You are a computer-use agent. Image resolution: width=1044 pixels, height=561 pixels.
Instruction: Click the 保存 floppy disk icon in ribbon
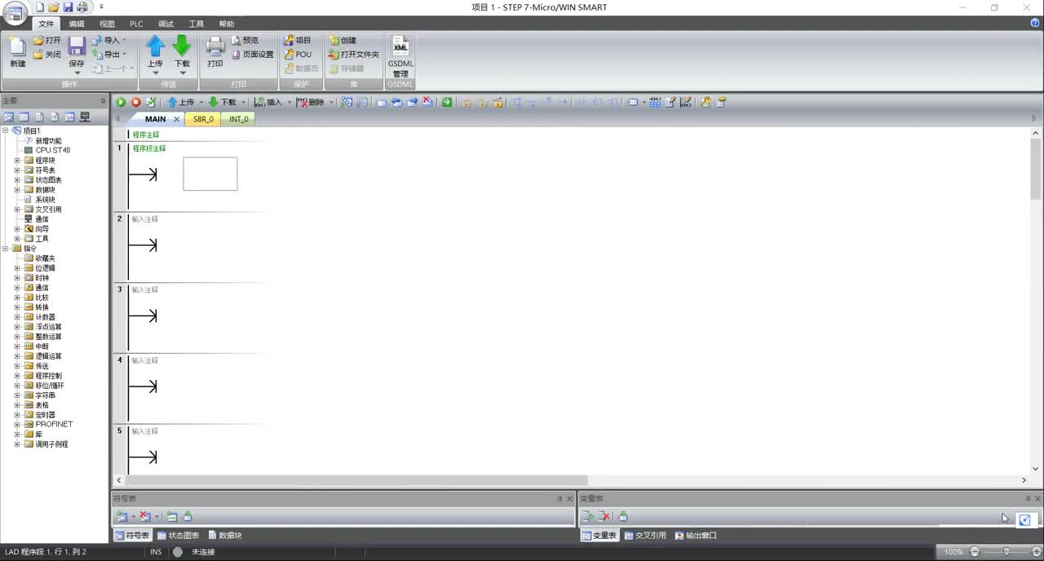tap(77, 46)
